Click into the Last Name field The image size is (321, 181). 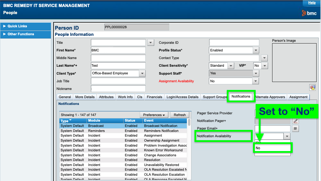click(x=118, y=66)
